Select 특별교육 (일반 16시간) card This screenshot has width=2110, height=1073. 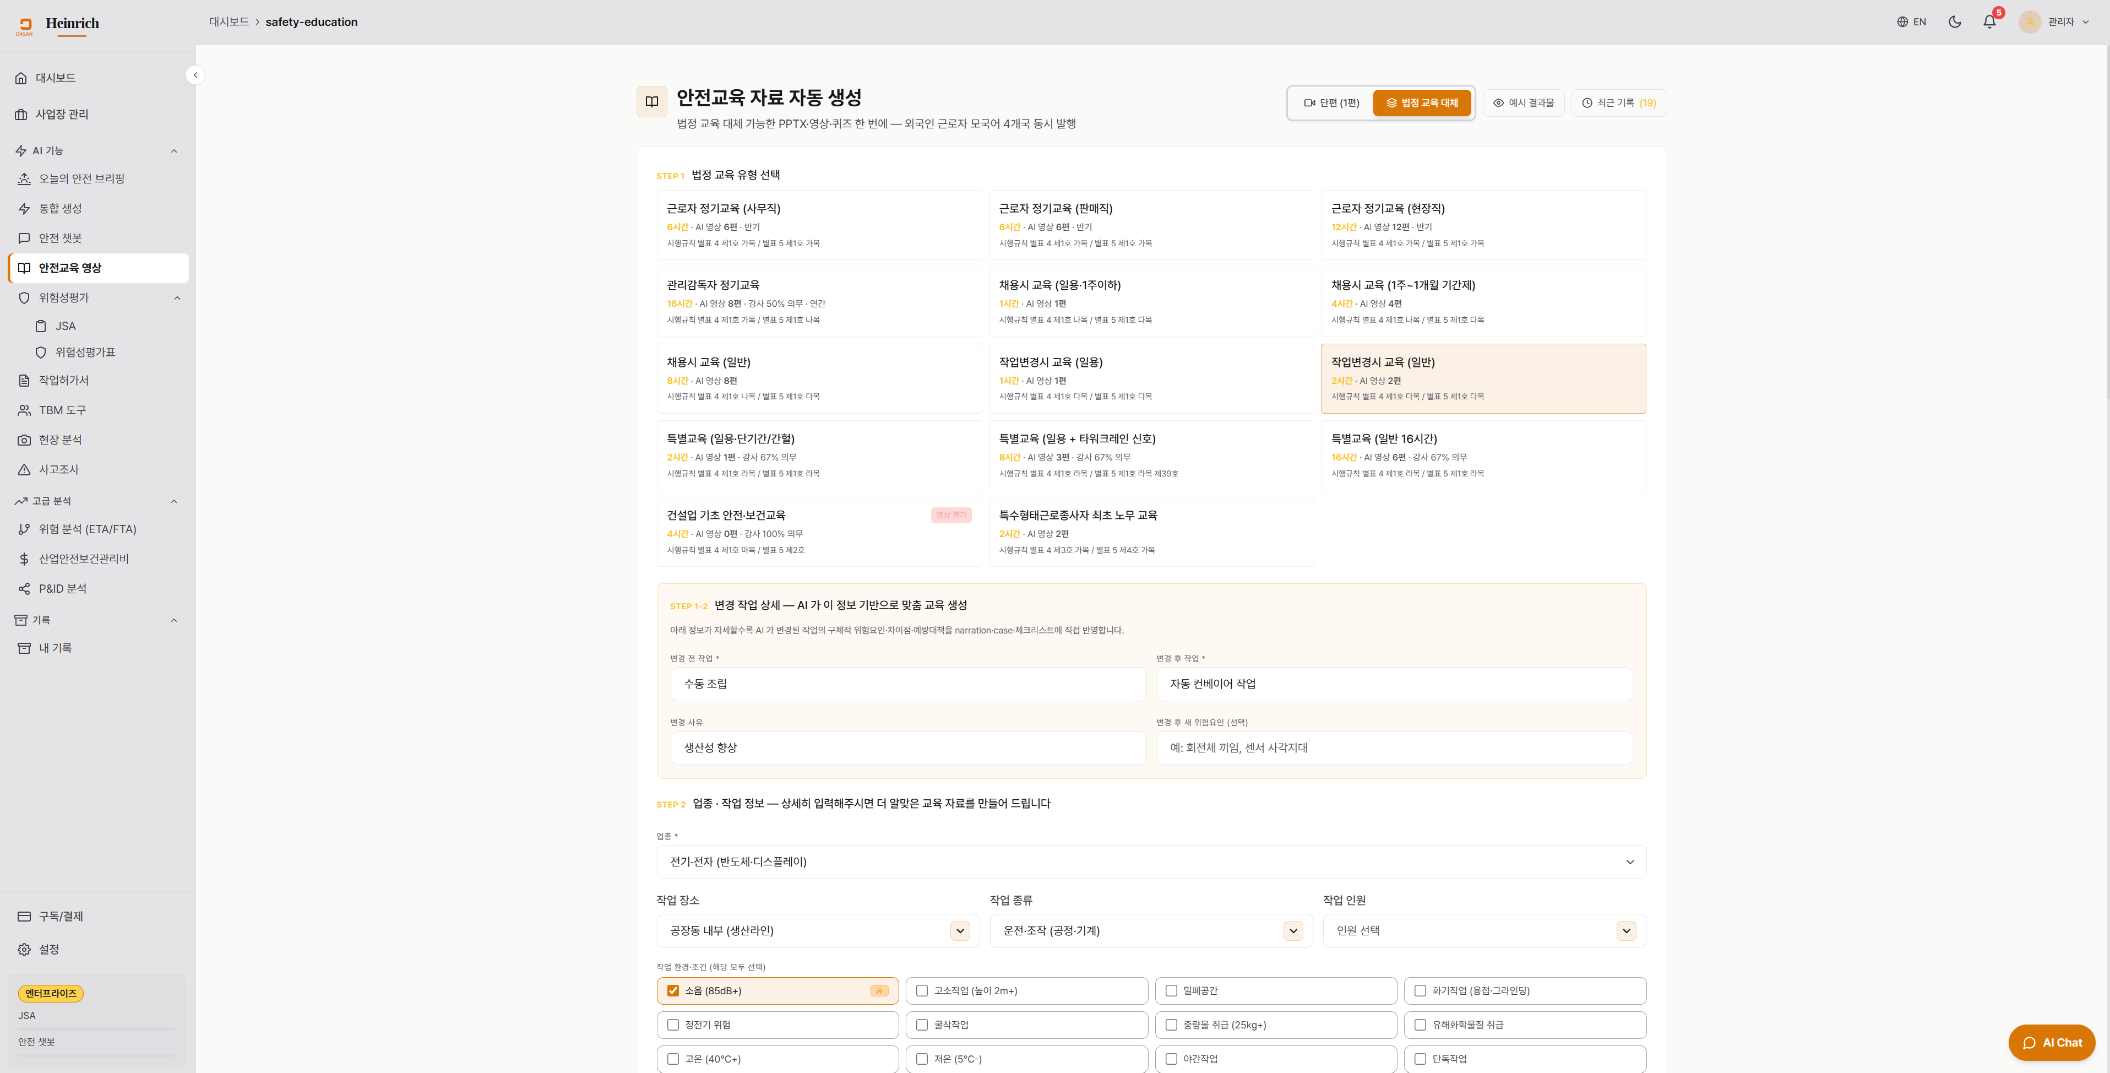click(1483, 456)
